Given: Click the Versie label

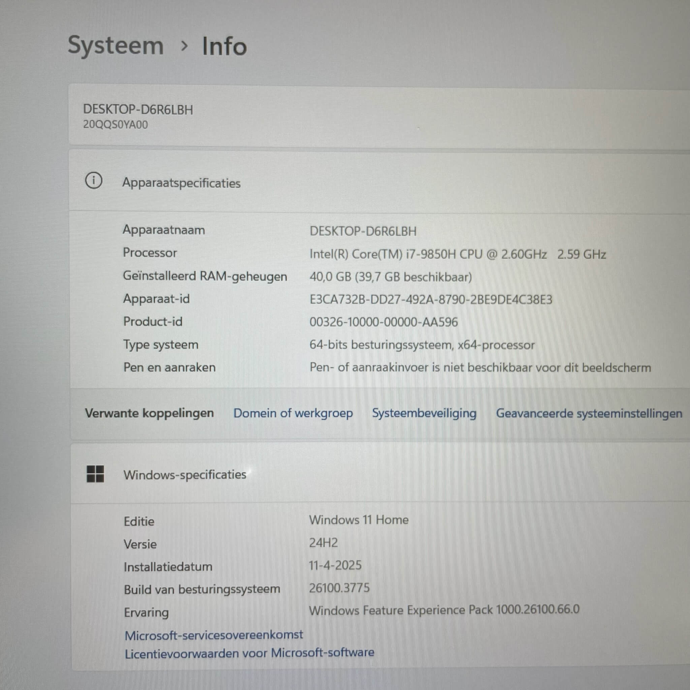Looking at the screenshot, I should tap(140, 544).
